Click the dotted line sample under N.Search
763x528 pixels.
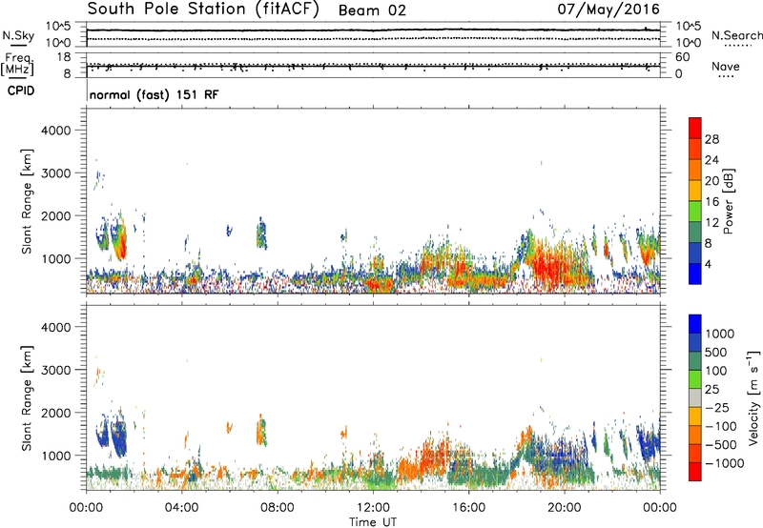[738, 46]
